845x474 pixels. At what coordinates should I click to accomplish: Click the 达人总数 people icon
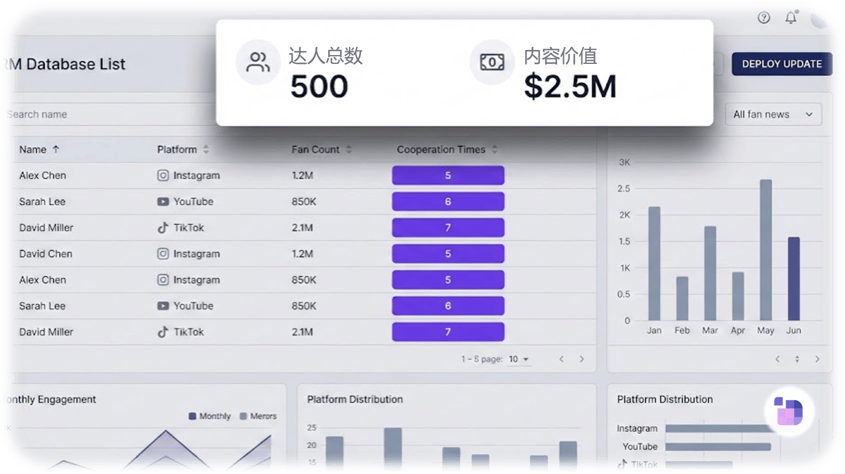258,61
